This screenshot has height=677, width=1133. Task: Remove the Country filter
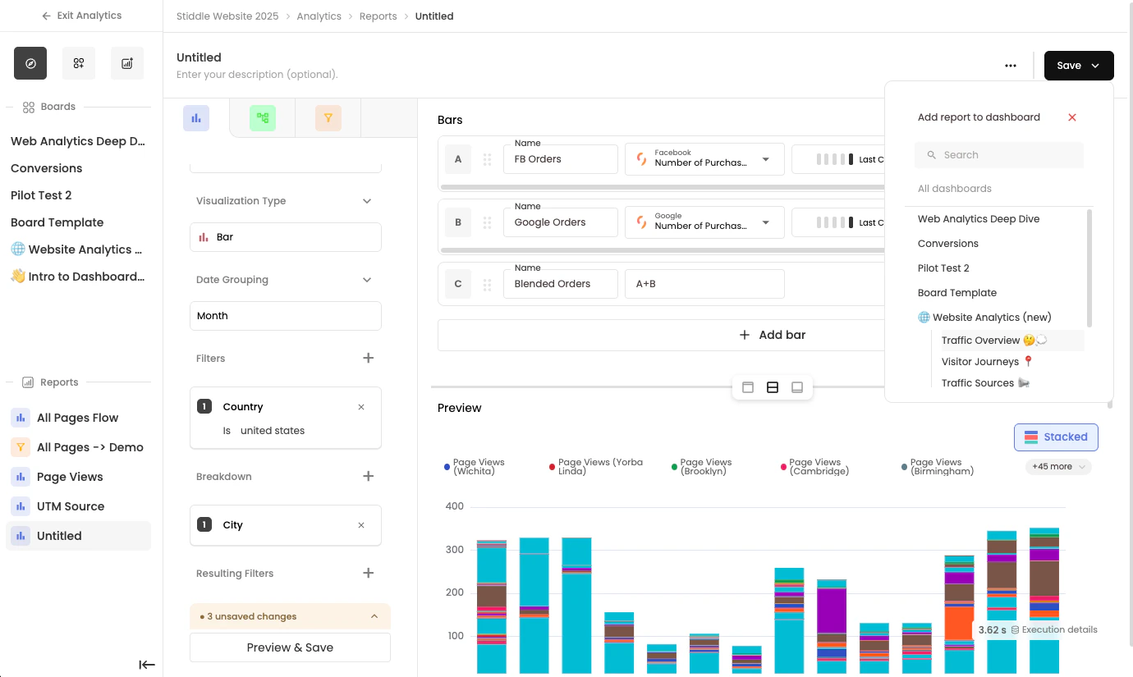tap(361, 407)
